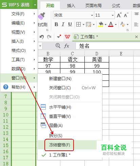Close the 工作簿1 document tab
Viewport: 140px width, 166px height.
136,37
